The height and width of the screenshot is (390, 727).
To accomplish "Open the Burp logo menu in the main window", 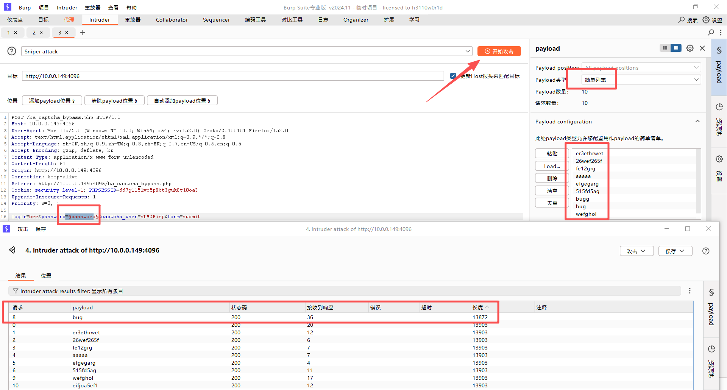I will coord(7,7).
